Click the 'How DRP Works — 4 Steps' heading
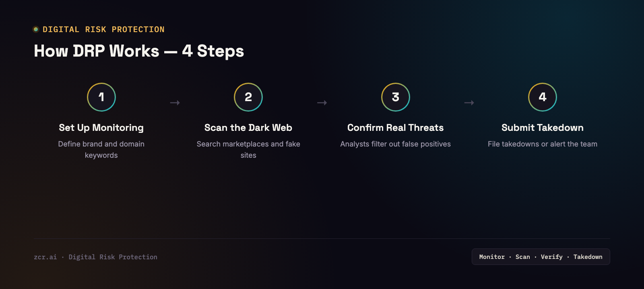 tap(139, 51)
